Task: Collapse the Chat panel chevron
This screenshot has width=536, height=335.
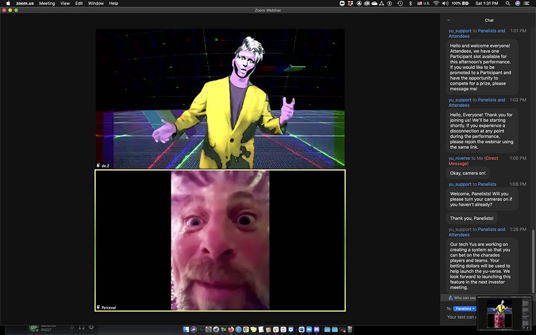Action: [x=449, y=20]
